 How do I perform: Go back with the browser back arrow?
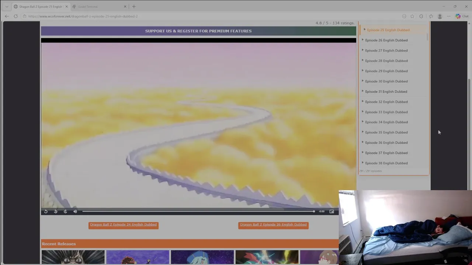tap(7, 16)
